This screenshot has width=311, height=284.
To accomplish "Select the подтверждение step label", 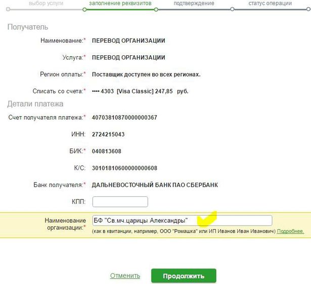I will pyautogui.click(x=194, y=4).
